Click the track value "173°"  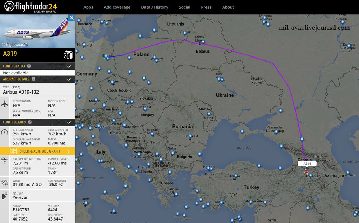53,173
